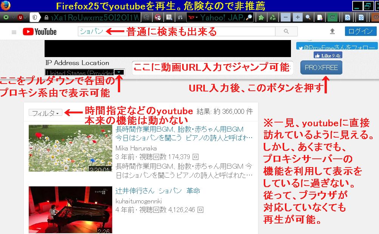Open the フィルタ filter dropdown
The width and height of the screenshot is (379, 234).
pos(45,112)
